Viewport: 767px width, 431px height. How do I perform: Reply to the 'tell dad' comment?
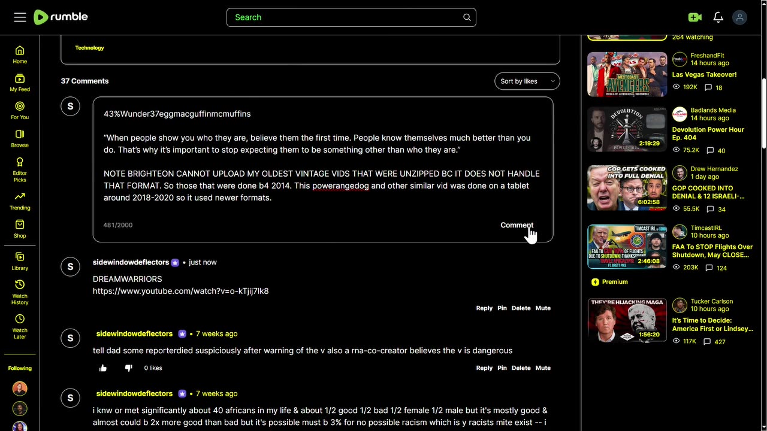point(484,368)
